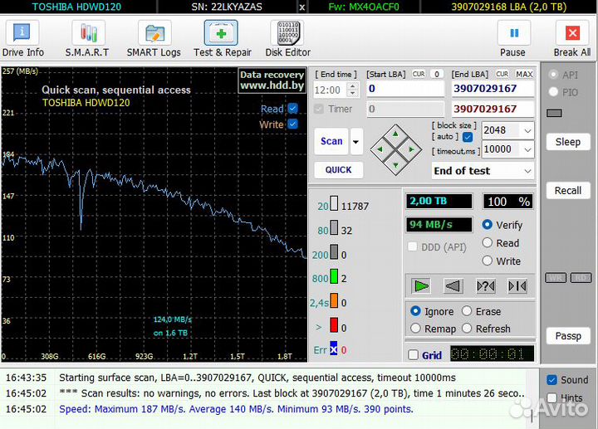Select the Refresh radio button
Screen dimensions: 598x429
(467, 328)
